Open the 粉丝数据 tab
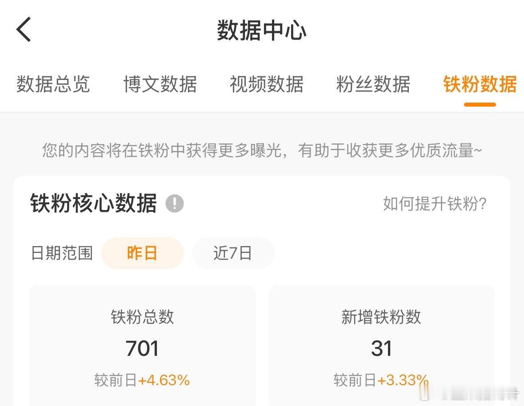Image resolution: width=524 pixels, height=406 pixels. pyautogui.click(x=372, y=85)
